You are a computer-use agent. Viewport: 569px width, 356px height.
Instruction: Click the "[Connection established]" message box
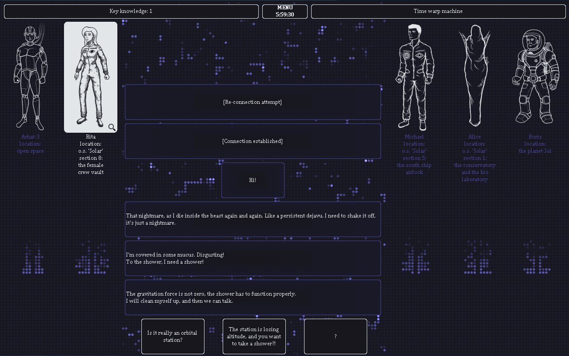(252, 141)
